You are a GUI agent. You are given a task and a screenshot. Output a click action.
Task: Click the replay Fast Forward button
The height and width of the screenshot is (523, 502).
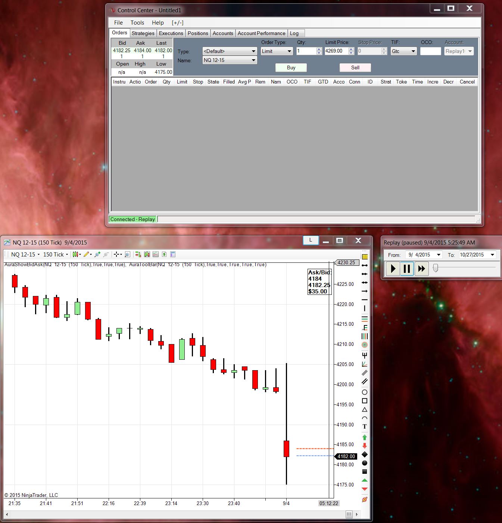[421, 268]
